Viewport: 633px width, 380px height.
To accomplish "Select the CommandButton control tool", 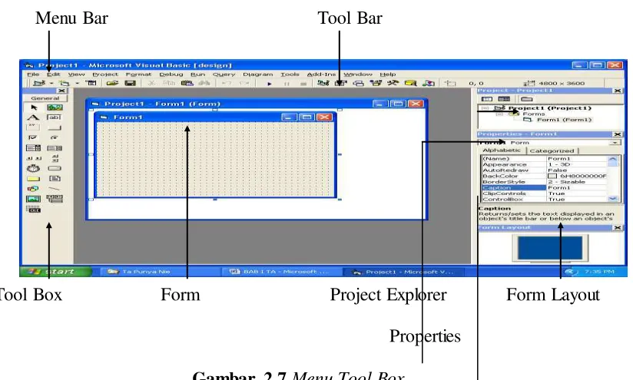I will coord(55,127).
